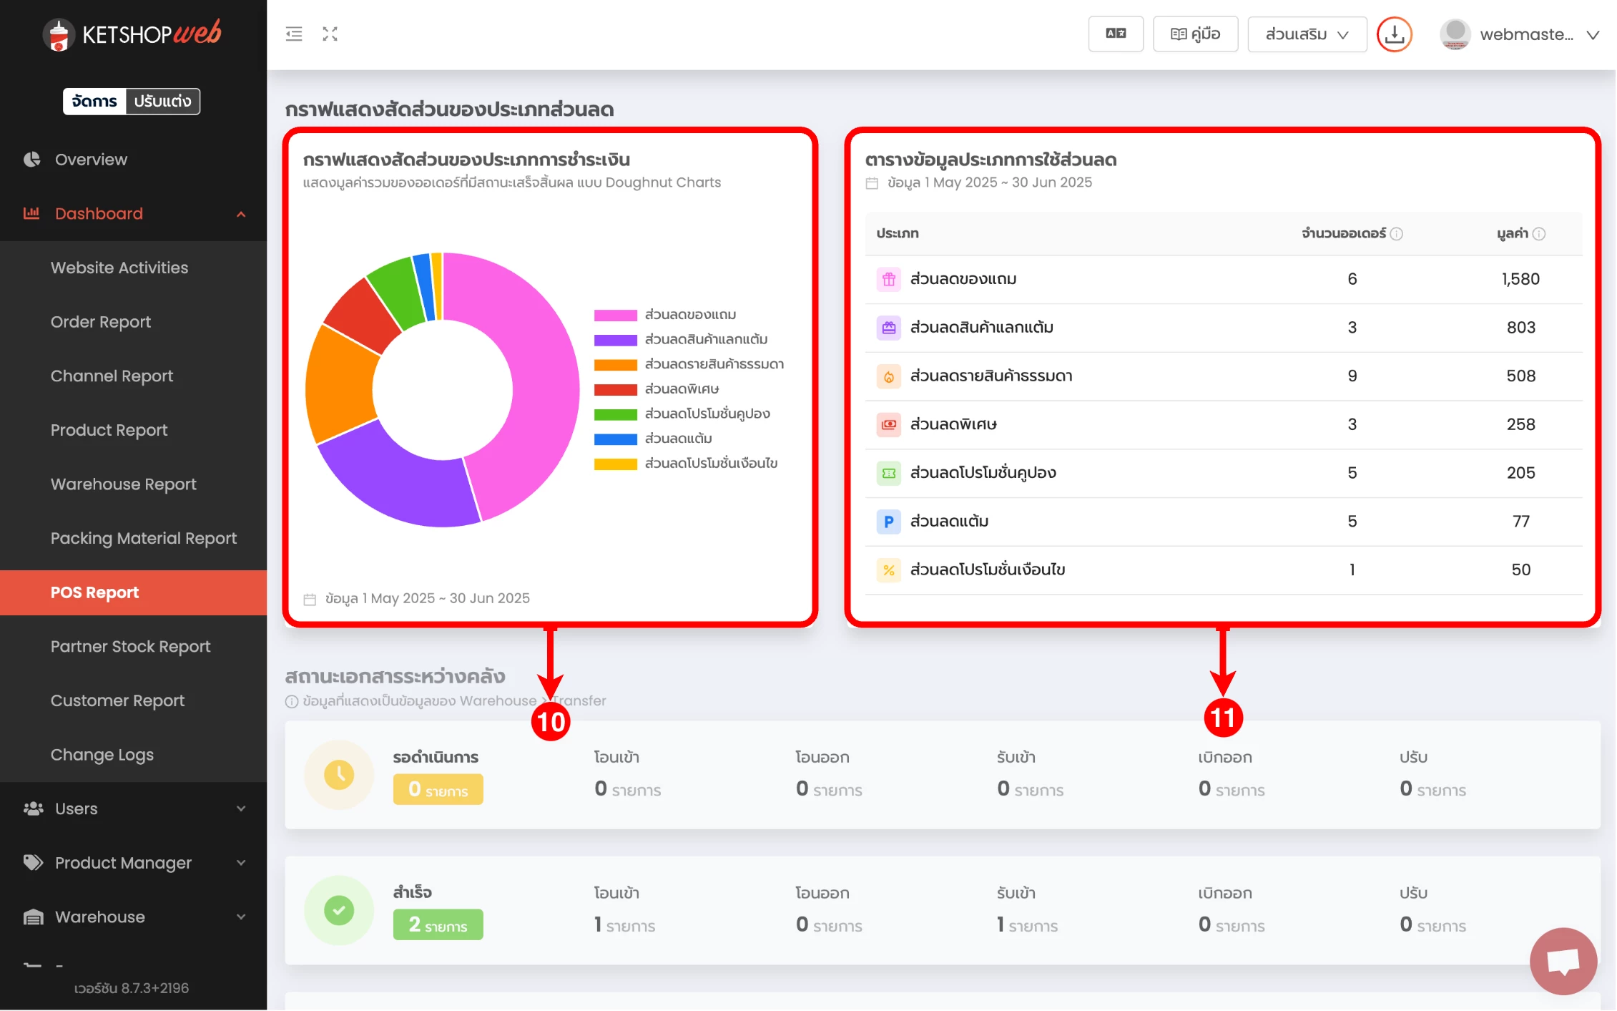
Task: Select Customer Report menu item
Action: pyautogui.click(x=117, y=700)
